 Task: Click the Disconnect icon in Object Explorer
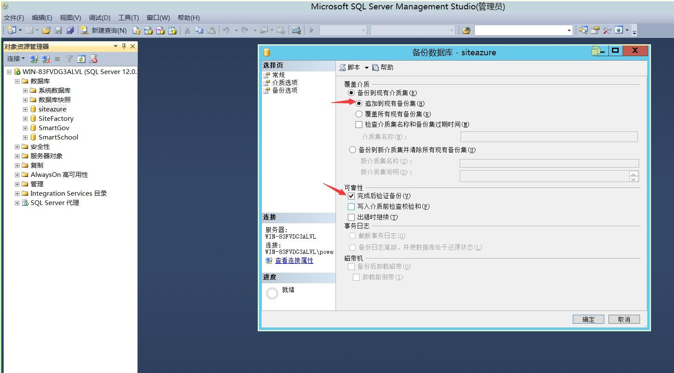pyautogui.click(x=46, y=59)
